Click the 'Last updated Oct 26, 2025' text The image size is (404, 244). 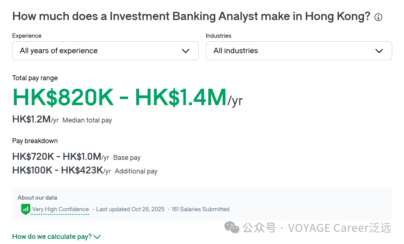[x=130, y=209]
